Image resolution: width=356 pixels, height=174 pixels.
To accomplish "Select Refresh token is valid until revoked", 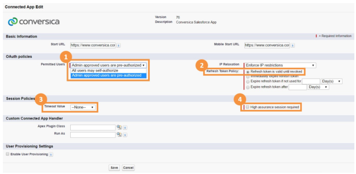I will click(x=248, y=72).
